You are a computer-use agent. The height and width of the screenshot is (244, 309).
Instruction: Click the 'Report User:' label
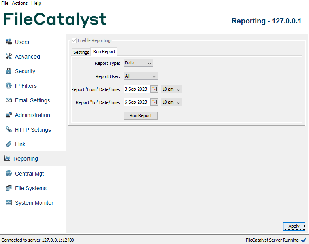click(108, 76)
